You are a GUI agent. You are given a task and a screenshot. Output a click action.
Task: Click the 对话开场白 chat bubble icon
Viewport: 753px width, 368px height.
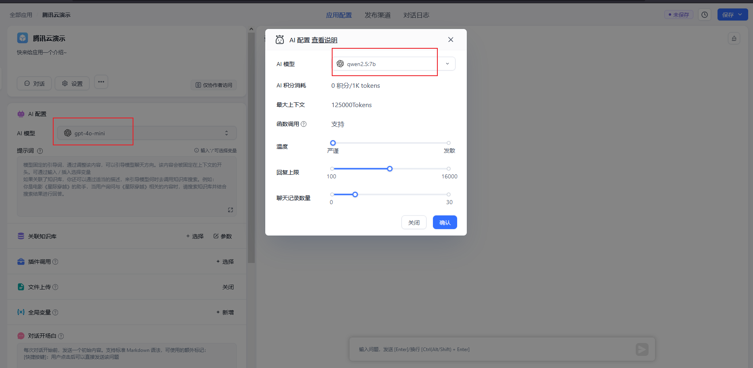21,336
